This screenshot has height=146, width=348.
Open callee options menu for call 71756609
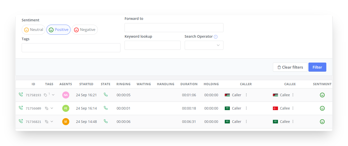(x=293, y=108)
